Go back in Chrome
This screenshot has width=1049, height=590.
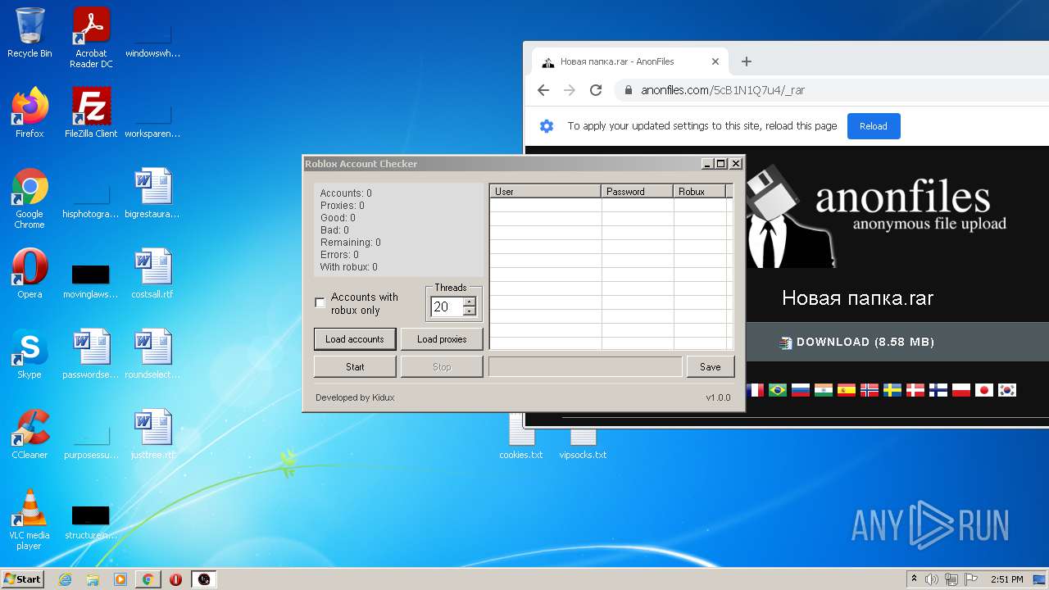click(543, 90)
